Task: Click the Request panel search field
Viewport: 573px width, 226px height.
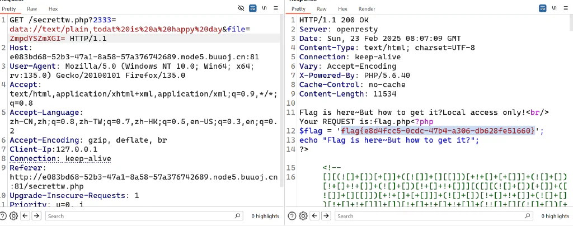Action: coord(144,216)
